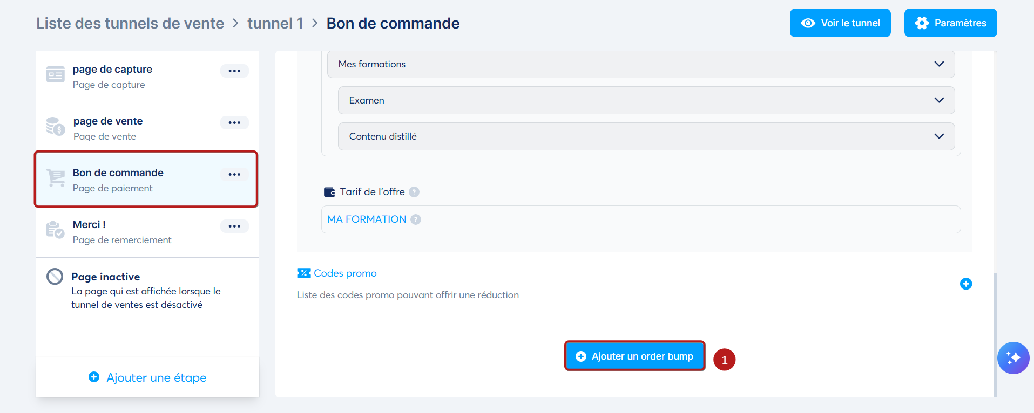Click Ajouter une étape link
The height and width of the screenshot is (413, 1034).
(x=147, y=377)
